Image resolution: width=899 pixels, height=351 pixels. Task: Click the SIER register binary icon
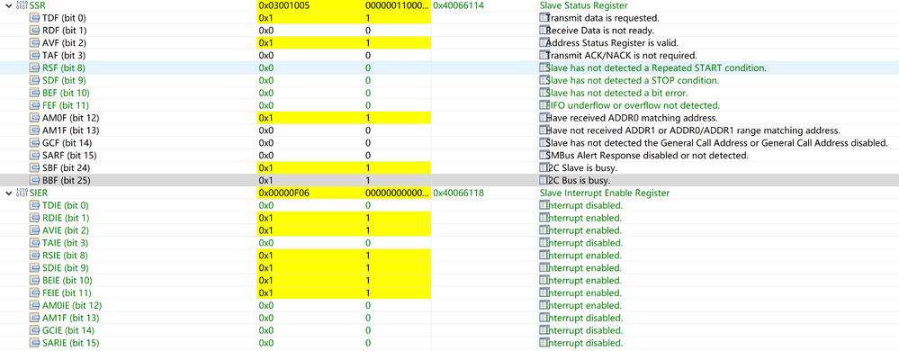(22, 193)
